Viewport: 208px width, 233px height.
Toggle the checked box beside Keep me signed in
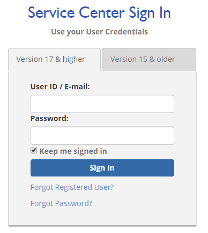point(34,150)
